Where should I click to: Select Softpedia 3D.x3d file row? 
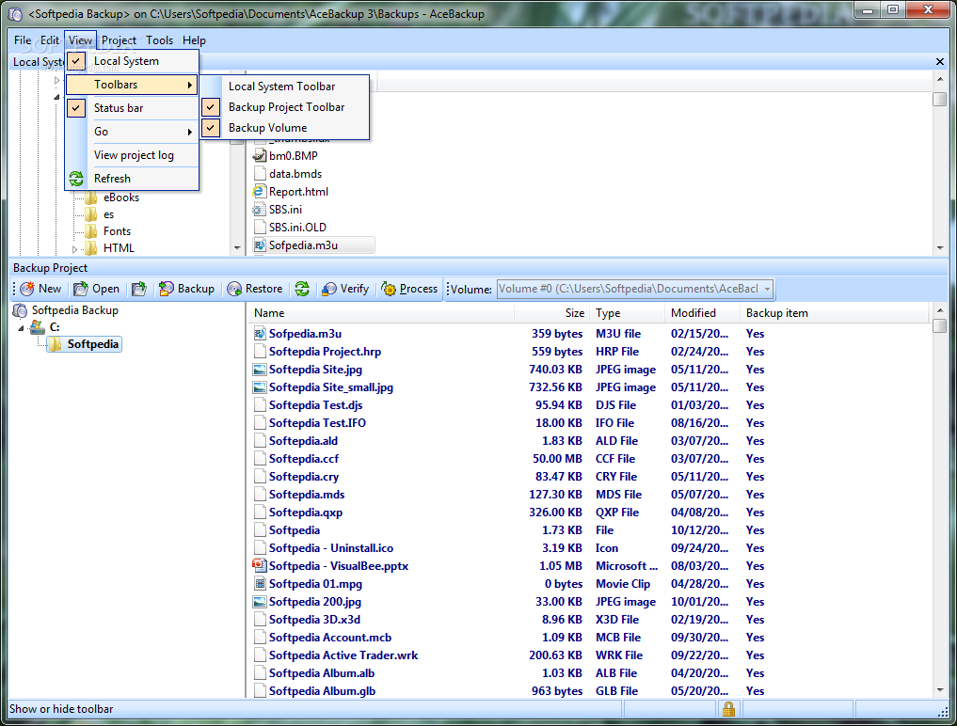pyautogui.click(x=314, y=620)
